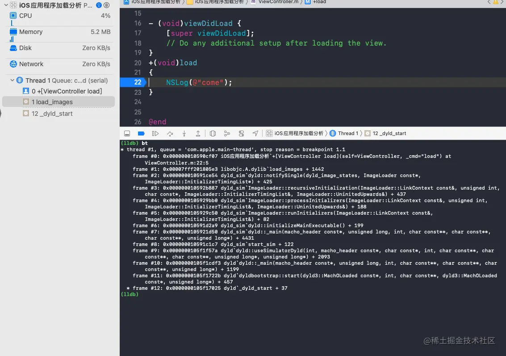Click the NSLog call in the editor
Image resolution: width=506 pixels, height=356 pixels.
point(199,82)
